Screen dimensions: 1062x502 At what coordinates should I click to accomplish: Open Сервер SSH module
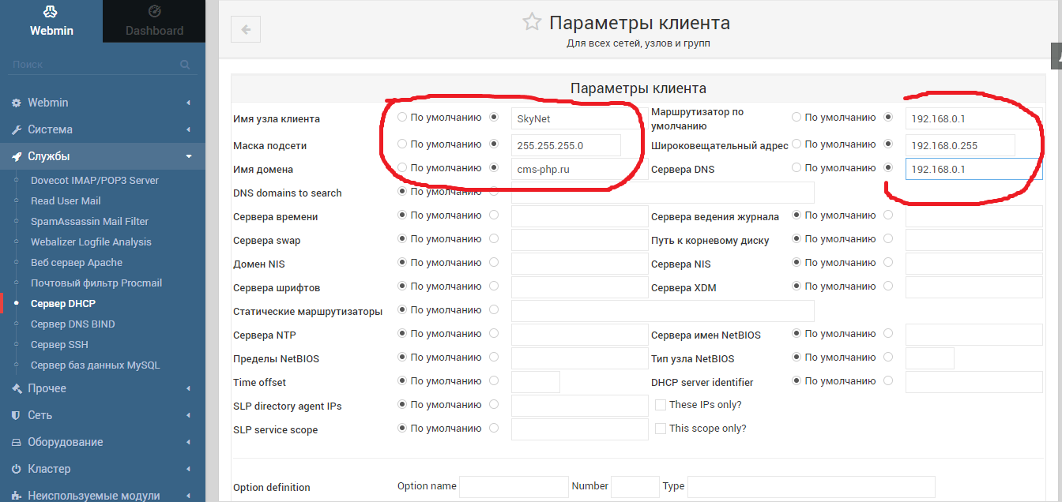[59, 345]
